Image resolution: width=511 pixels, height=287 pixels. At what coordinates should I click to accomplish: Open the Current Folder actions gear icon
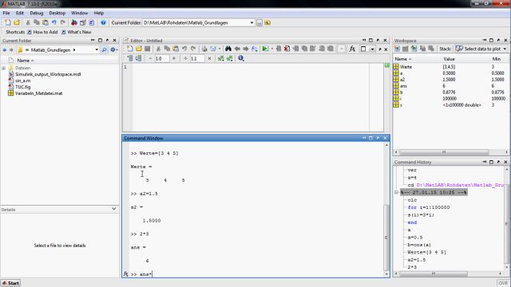click(113, 49)
